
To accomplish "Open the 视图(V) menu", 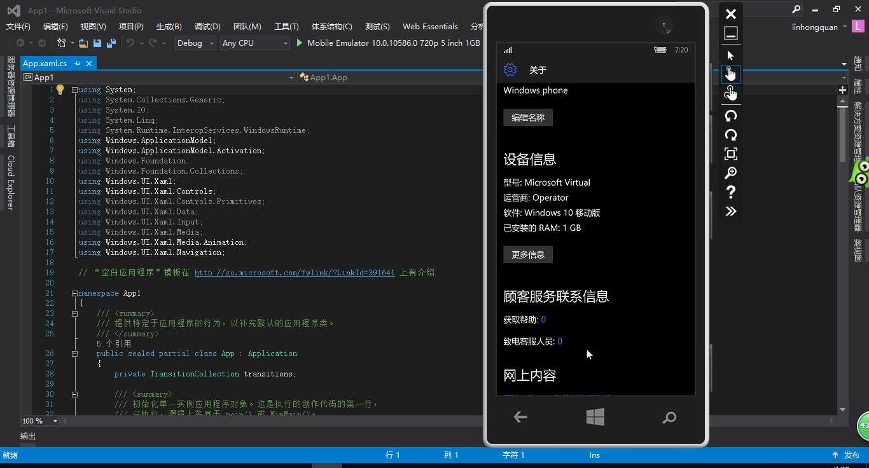I will 93,27.
